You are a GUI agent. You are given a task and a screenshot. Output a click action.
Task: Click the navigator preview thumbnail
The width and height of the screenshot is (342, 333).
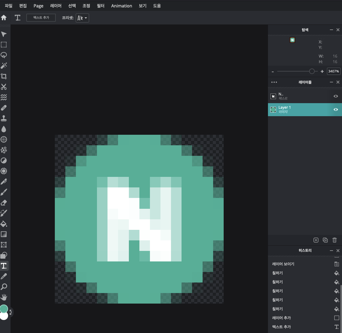tap(292, 40)
